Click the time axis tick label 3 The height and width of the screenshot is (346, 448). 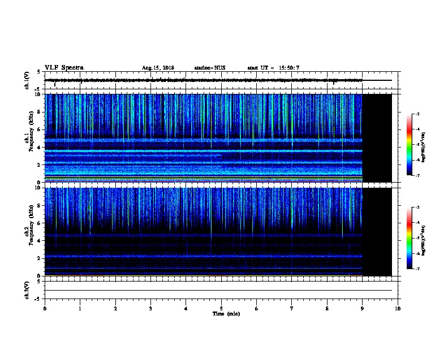click(x=150, y=309)
